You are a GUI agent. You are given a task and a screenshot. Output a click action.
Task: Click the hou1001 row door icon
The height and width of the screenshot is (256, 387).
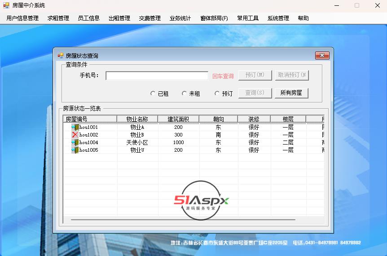pyautogui.click(x=75, y=127)
